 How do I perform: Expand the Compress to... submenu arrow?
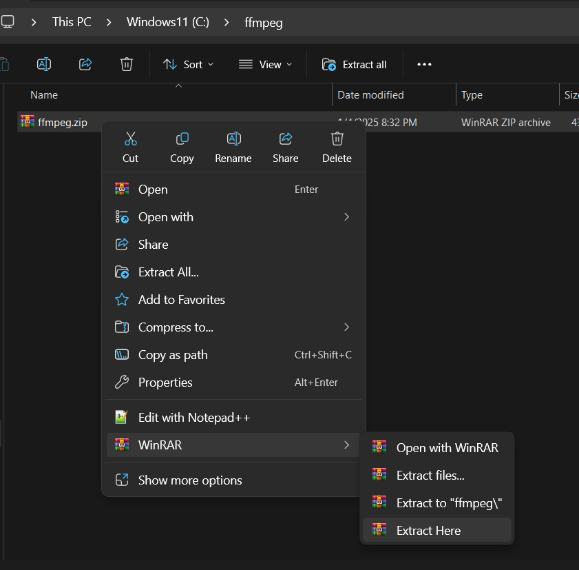pyautogui.click(x=346, y=327)
